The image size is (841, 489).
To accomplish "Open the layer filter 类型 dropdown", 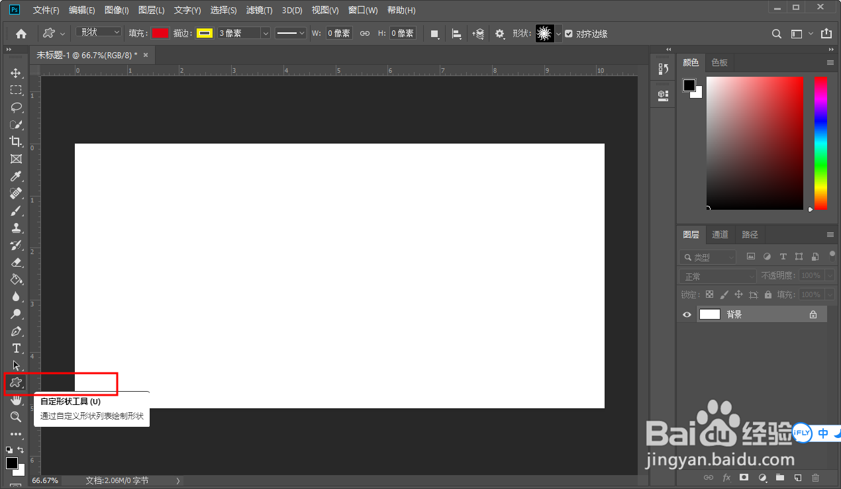I will pos(707,257).
